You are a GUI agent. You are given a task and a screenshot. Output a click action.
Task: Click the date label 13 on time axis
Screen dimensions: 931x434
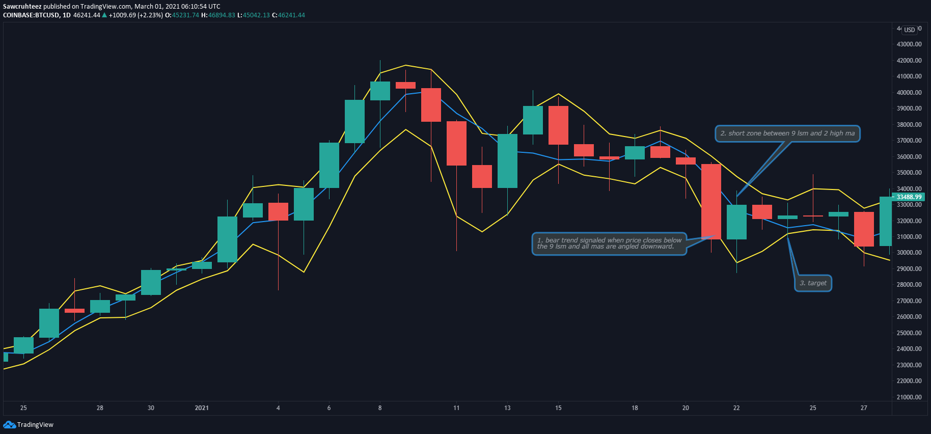(x=507, y=408)
